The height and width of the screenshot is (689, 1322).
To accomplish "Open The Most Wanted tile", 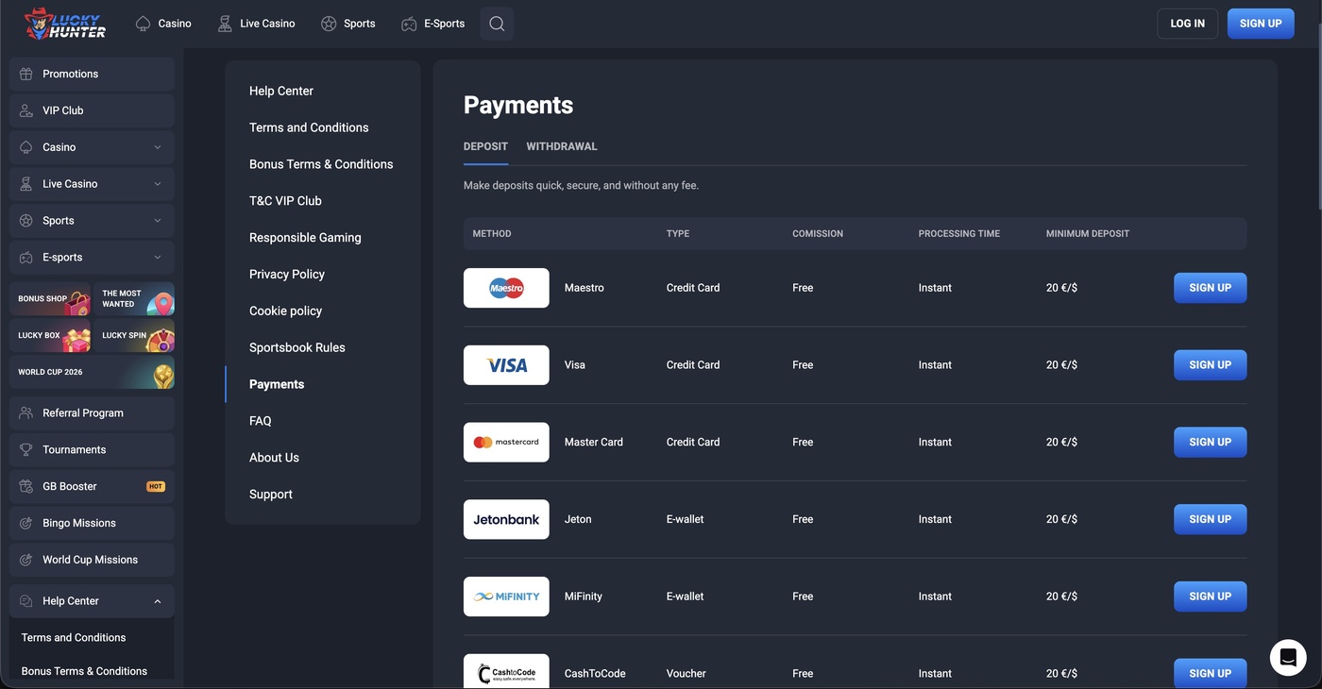I will click(x=134, y=298).
